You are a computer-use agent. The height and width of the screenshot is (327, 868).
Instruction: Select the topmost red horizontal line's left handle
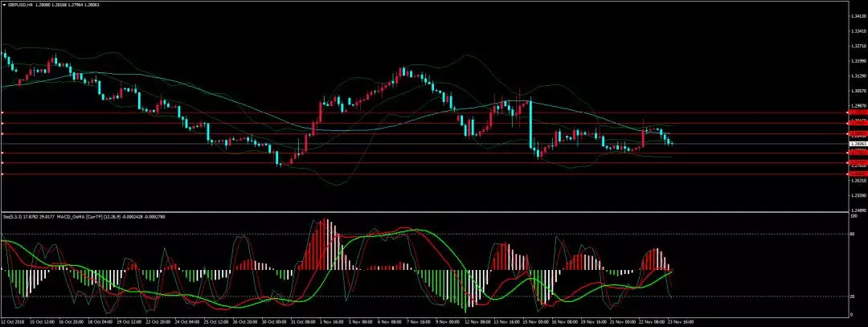[2, 112]
